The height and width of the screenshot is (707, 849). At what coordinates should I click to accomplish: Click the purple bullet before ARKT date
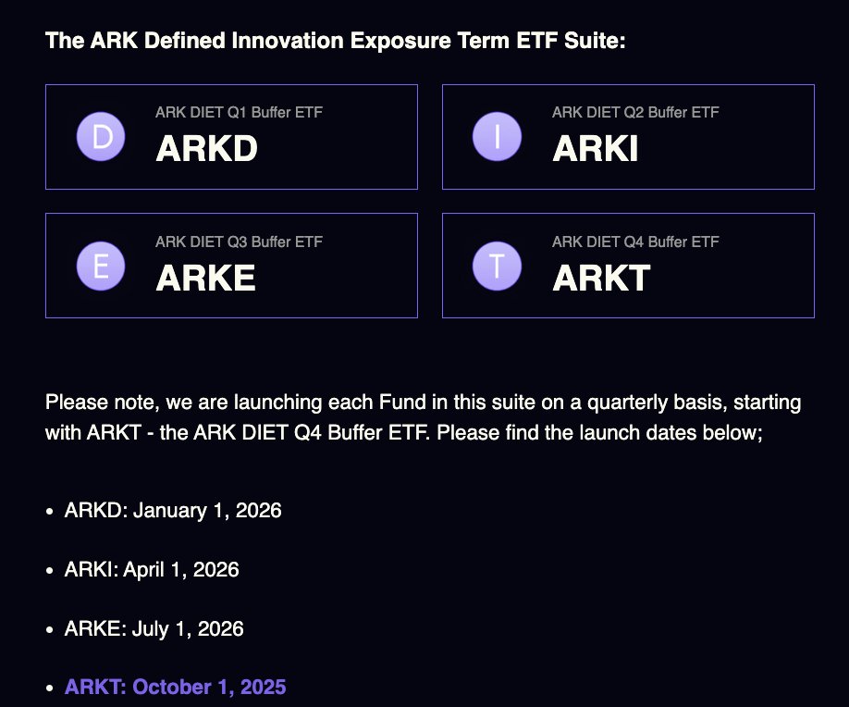(50, 688)
